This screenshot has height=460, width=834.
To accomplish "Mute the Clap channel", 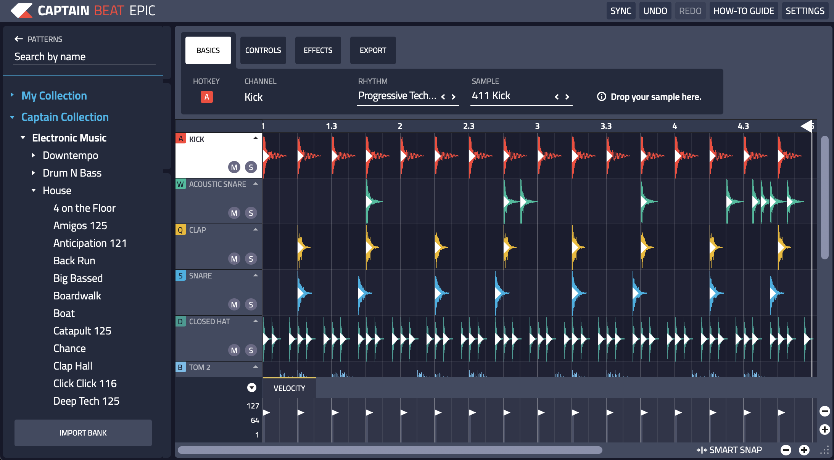I will pos(234,259).
